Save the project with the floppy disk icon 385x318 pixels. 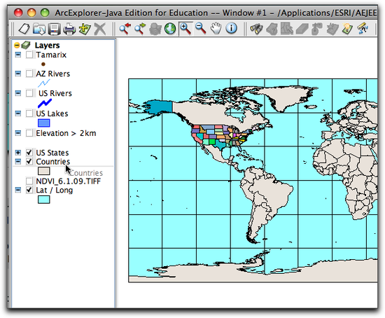coord(55,29)
